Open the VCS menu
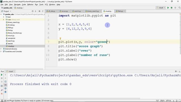 (x=46, y=5)
